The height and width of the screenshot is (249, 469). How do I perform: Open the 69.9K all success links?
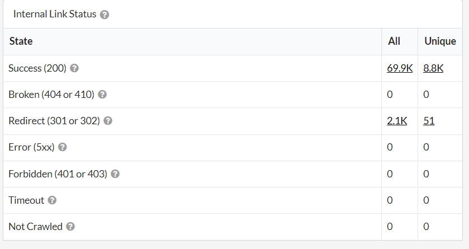(x=400, y=68)
